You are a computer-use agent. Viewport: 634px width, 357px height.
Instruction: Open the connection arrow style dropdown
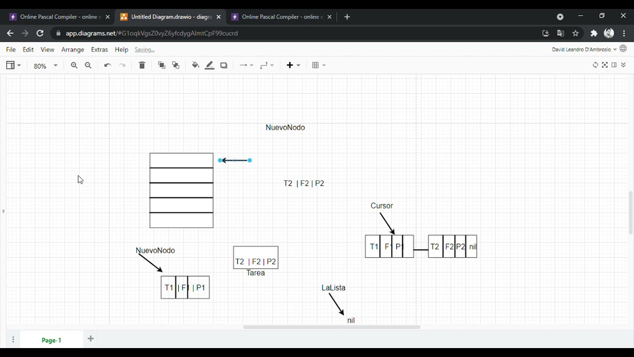click(246, 65)
